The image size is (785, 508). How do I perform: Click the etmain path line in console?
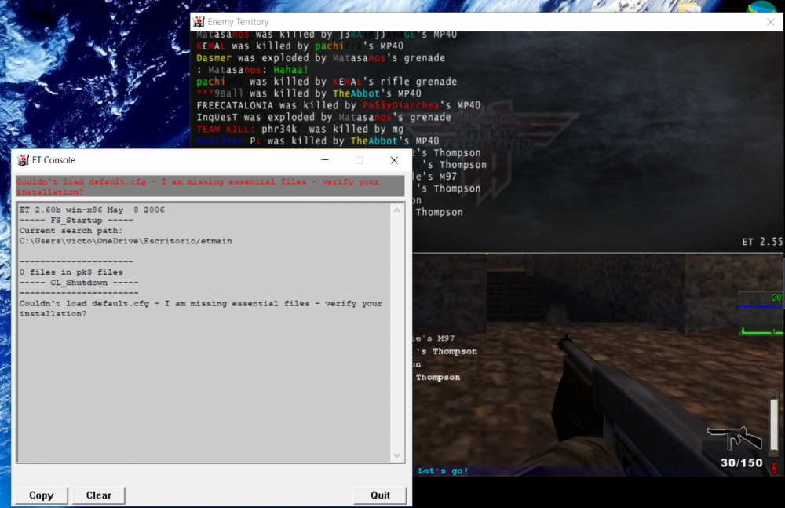[126, 241]
